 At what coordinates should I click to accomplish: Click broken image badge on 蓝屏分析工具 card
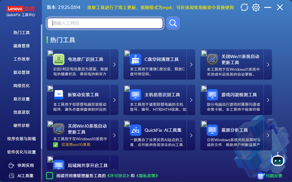(x=204, y=124)
